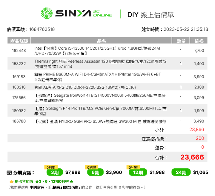Screen dimensions: 215x196
Task: Click product barcode 180210
Action: coord(19,87)
